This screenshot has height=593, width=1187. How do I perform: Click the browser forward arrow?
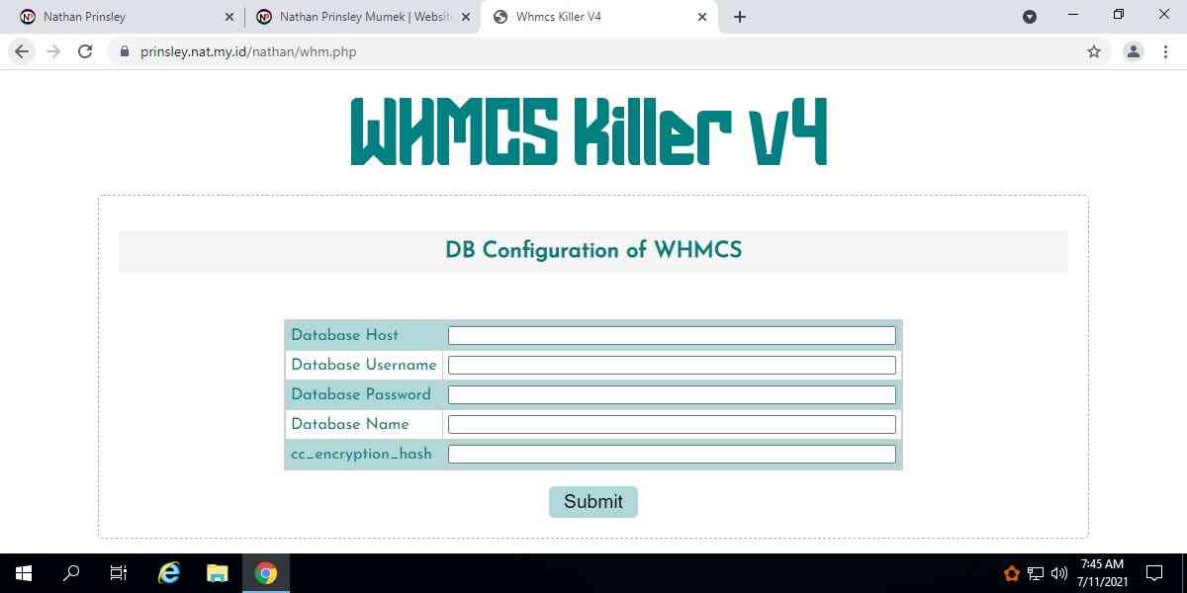(x=53, y=51)
